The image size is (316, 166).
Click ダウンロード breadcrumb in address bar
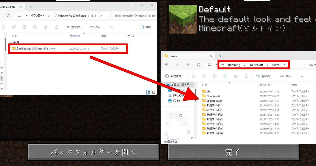click(38, 16)
